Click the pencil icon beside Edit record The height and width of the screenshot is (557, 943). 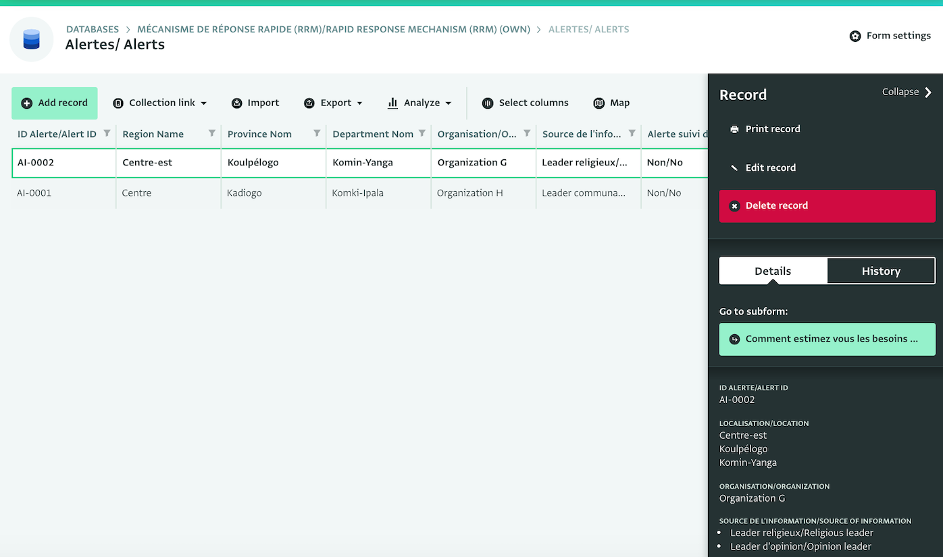tap(734, 168)
